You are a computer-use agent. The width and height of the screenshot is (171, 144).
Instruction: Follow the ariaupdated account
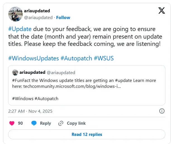point(63,17)
